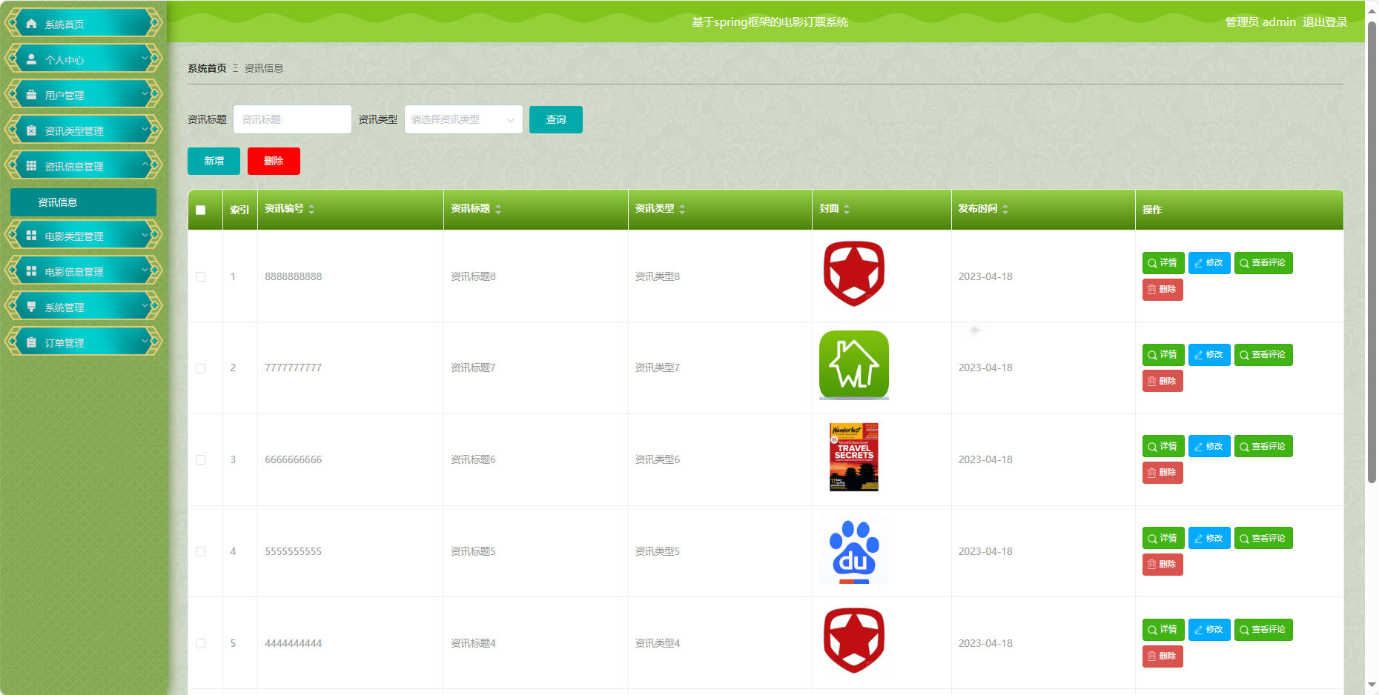This screenshot has width=1379, height=695.
Task: Check the row checkbox for 5555555555
Action: [x=200, y=551]
